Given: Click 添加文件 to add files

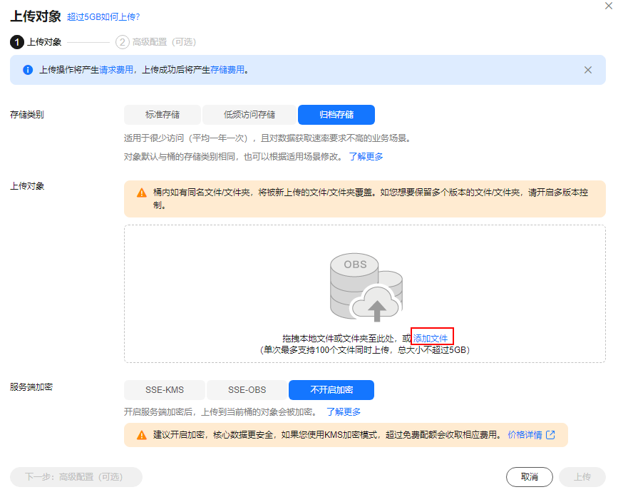Looking at the screenshot, I should click(x=431, y=338).
